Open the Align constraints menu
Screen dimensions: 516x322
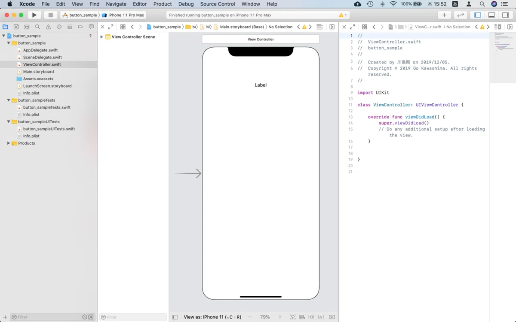coord(302,317)
